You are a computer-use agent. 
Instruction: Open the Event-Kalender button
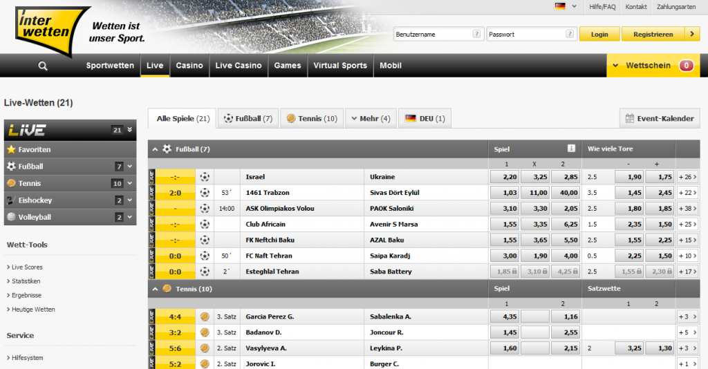pyautogui.click(x=660, y=118)
